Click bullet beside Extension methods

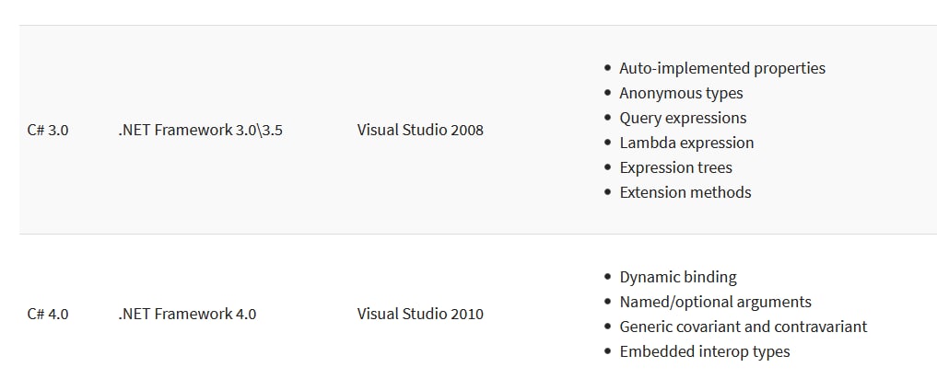tap(608, 192)
